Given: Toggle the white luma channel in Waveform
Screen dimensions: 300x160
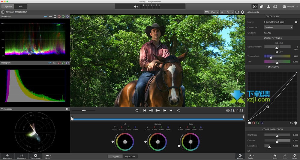Looking at the screenshot, I should click(55, 16).
